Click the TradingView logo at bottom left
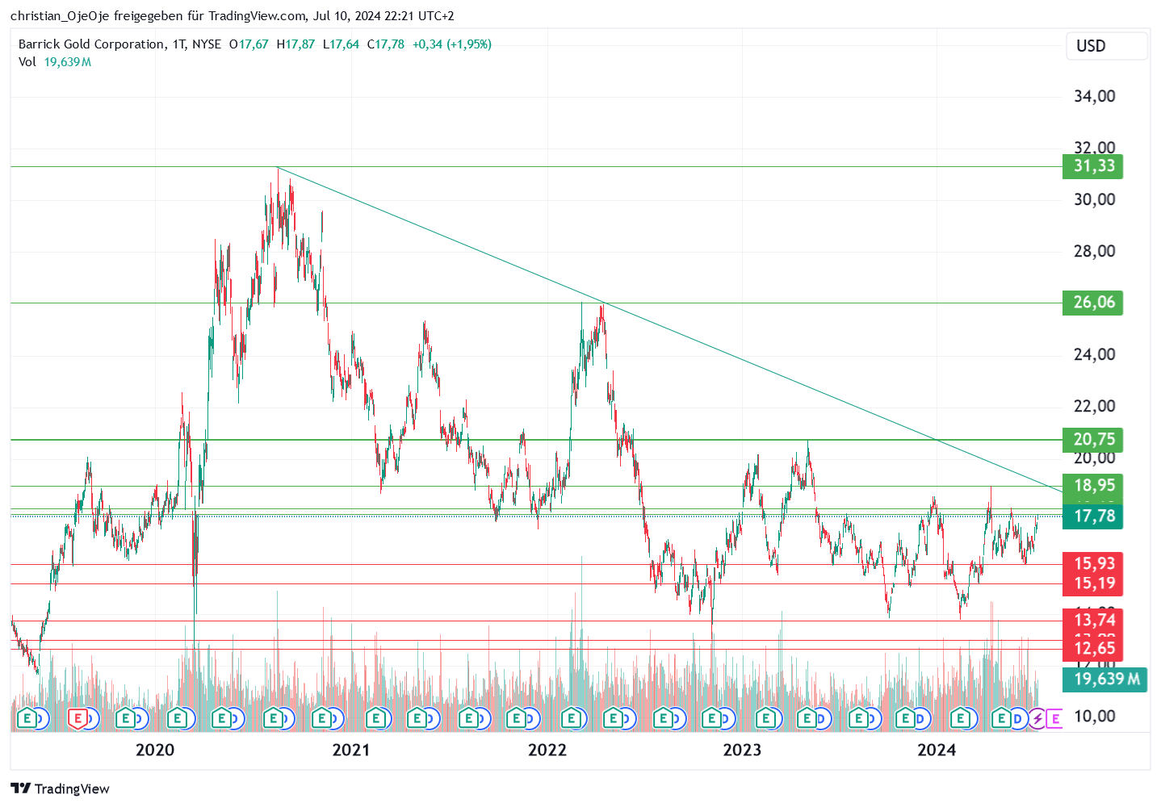The width and height of the screenshot is (1161, 807). click(60, 788)
